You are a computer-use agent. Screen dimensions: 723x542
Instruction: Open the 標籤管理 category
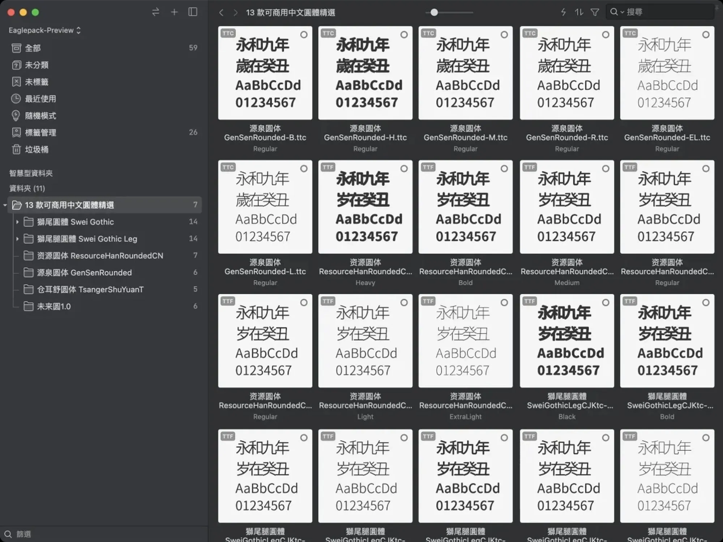[x=104, y=132]
